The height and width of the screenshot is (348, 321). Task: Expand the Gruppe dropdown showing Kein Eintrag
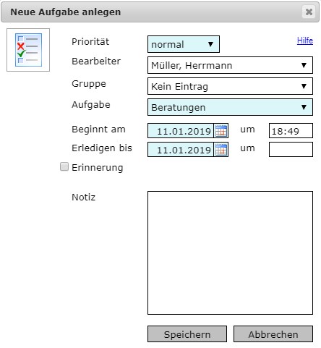230,86
